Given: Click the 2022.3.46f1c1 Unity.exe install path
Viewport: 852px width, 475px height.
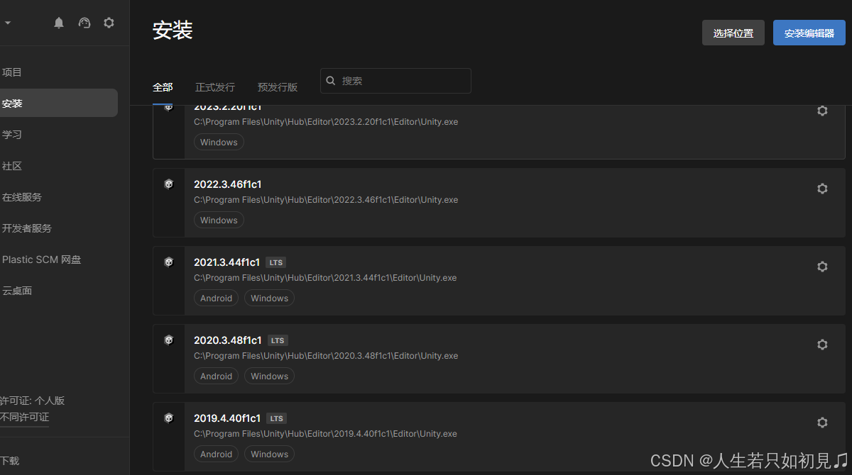Looking at the screenshot, I should tap(326, 200).
